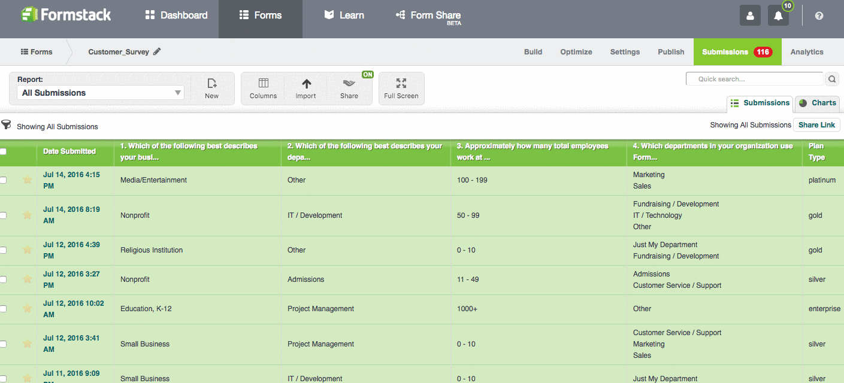Click the help question mark icon
Screen dimensions: 844x383
[819, 15]
